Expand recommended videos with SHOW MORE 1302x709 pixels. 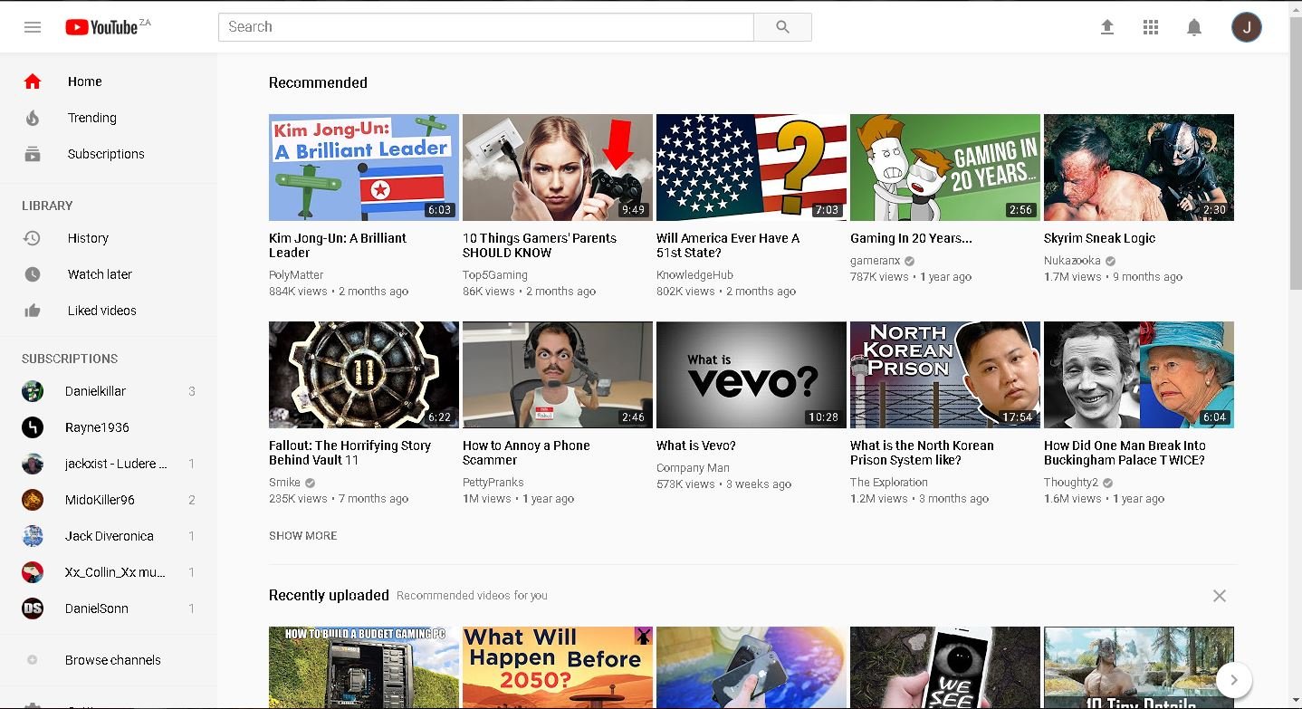[302, 536]
